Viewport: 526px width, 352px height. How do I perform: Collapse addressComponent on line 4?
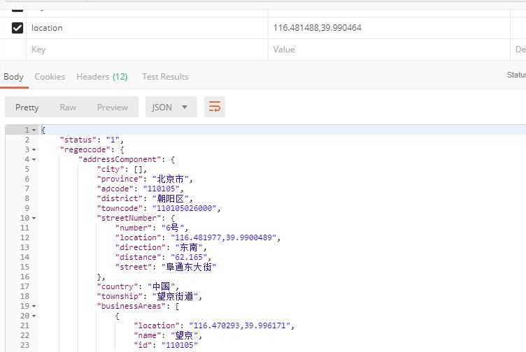(34, 160)
